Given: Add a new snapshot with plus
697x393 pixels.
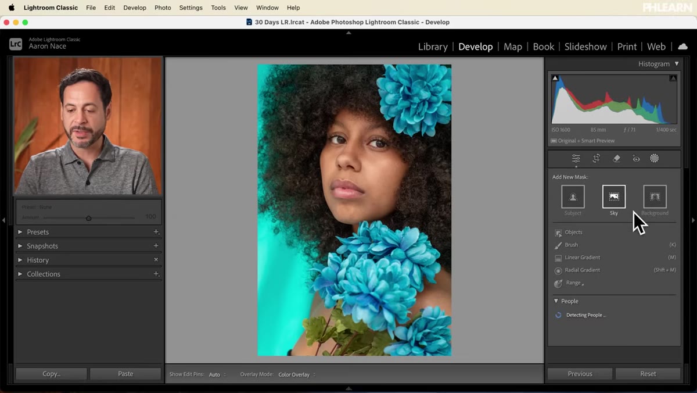Looking at the screenshot, I should [x=156, y=245].
